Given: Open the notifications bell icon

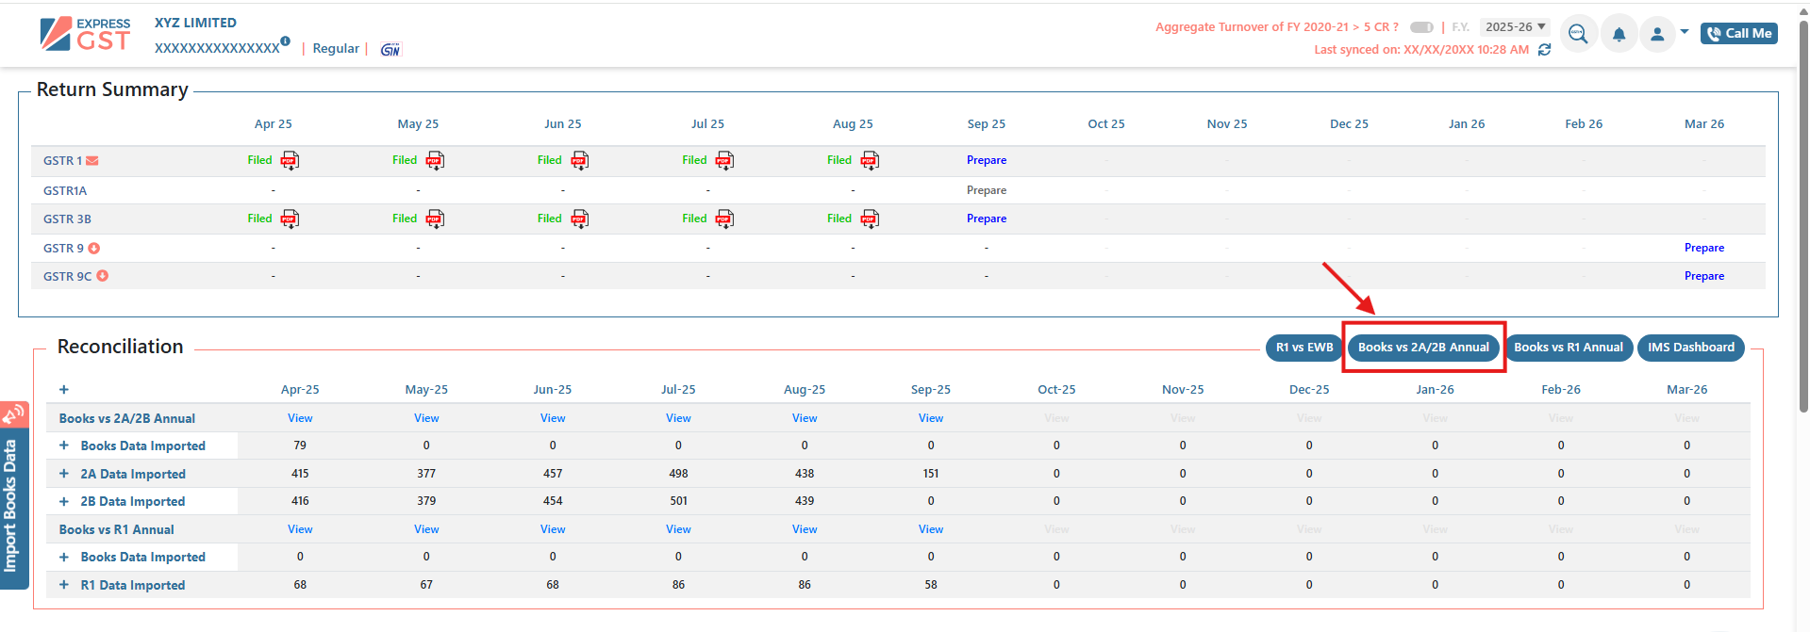Looking at the screenshot, I should pos(1619,35).
